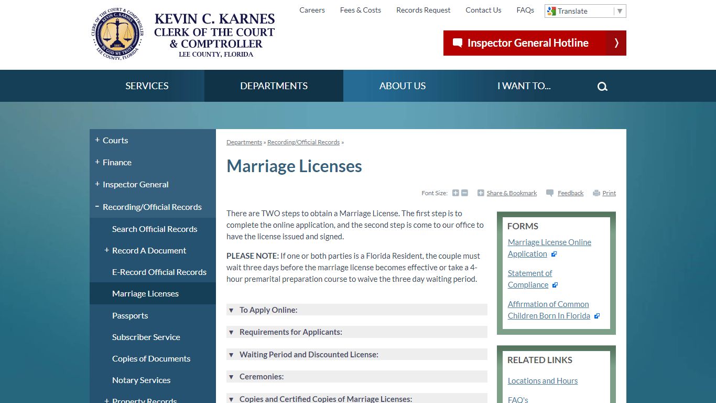The image size is (716, 403).
Task: Open E-Record Official Records page
Action: click(159, 272)
